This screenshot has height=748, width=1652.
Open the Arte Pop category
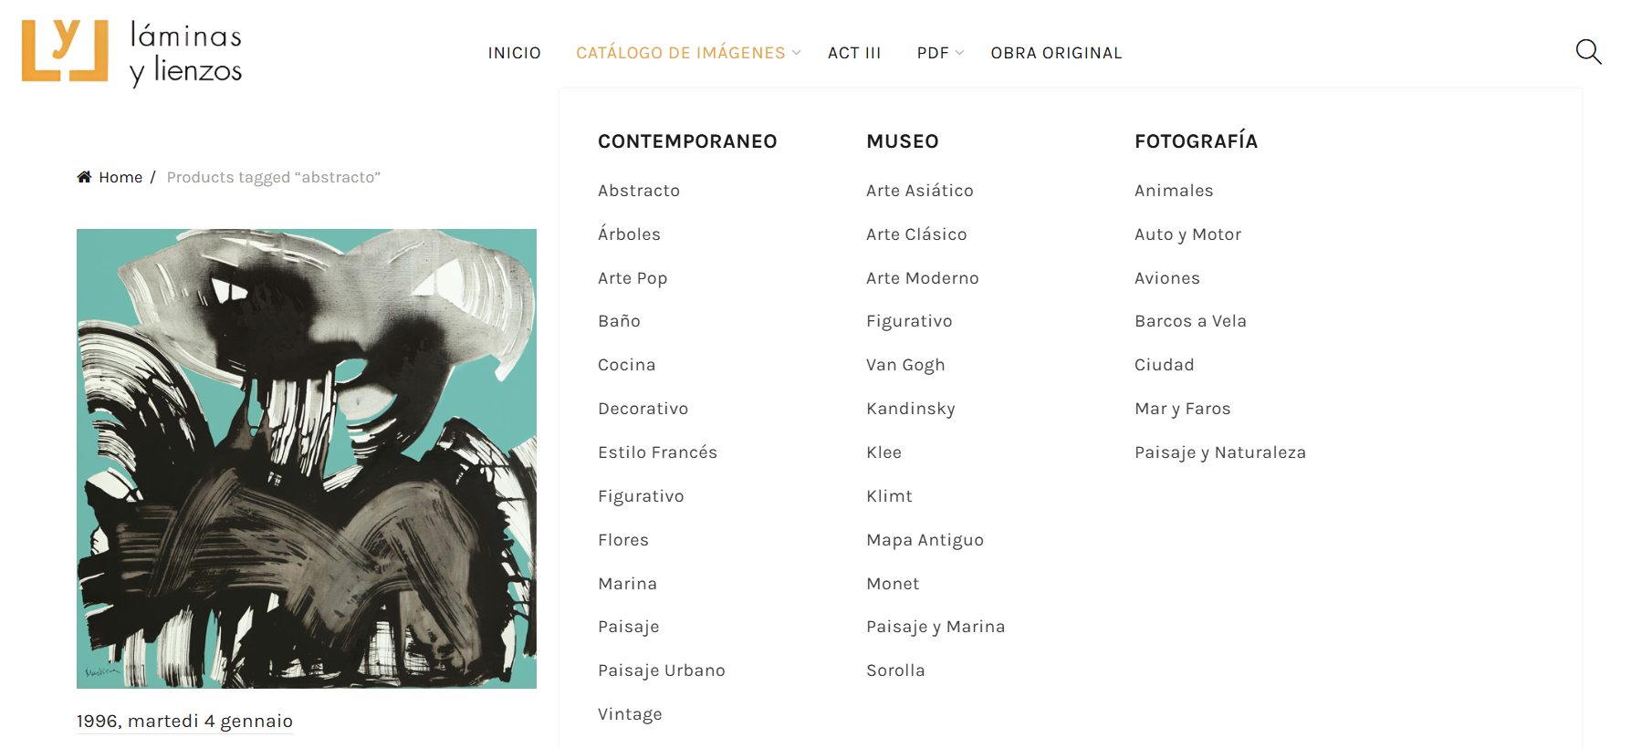pyautogui.click(x=633, y=278)
